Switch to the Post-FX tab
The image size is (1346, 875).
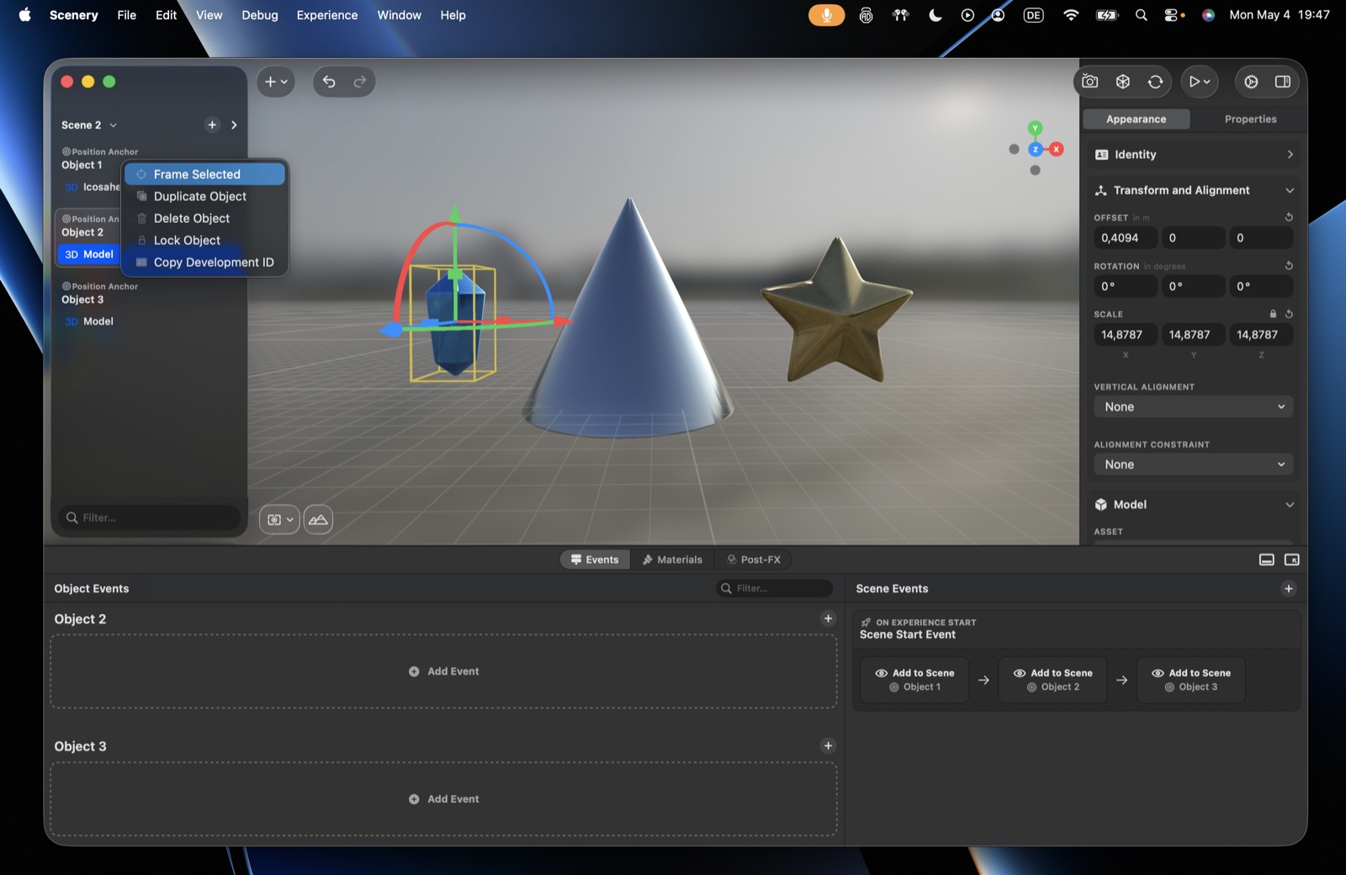click(754, 559)
